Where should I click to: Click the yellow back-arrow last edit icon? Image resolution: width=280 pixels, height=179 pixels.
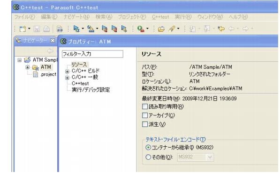click(x=221, y=29)
